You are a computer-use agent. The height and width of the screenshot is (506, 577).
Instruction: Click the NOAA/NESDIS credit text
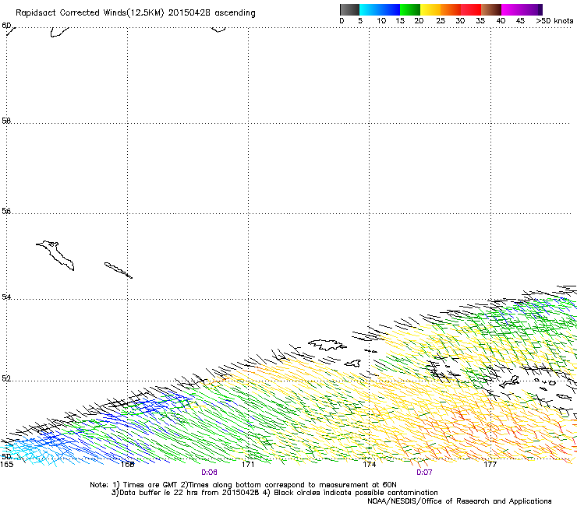(x=459, y=501)
